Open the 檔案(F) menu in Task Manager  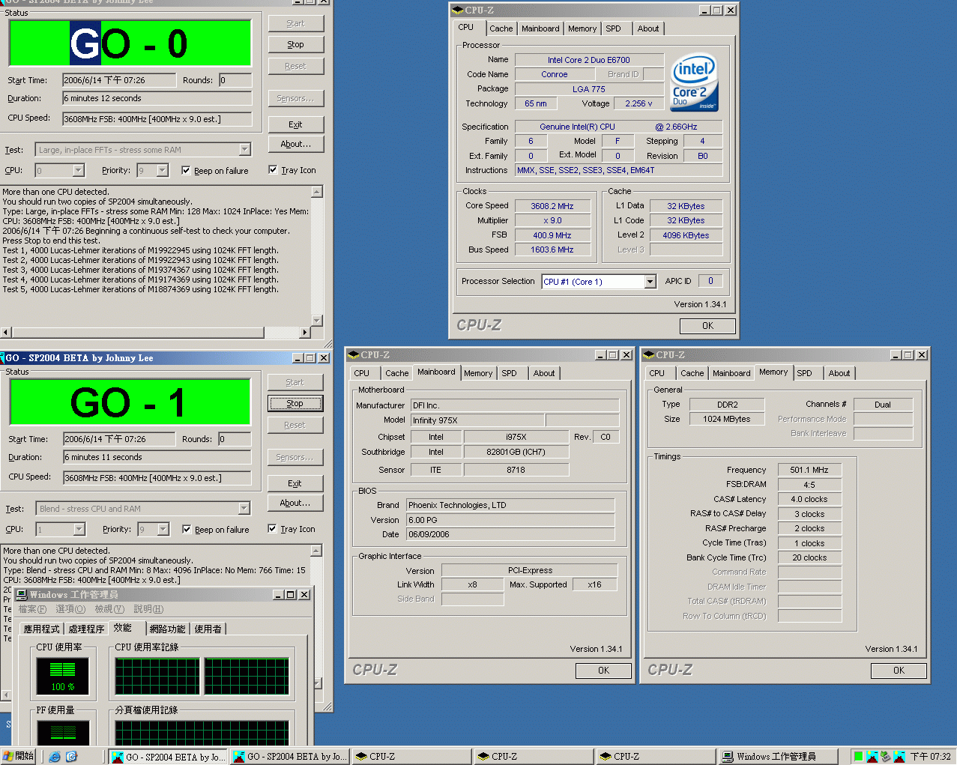click(x=32, y=609)
